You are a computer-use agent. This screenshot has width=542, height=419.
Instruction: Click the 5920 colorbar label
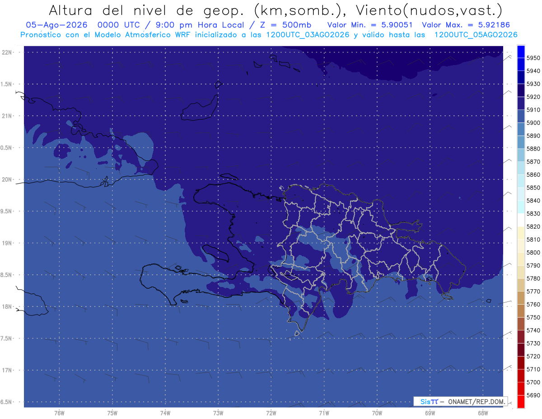click(x=533, y=97)
